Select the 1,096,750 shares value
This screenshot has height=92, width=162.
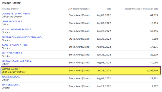point(152,70)
